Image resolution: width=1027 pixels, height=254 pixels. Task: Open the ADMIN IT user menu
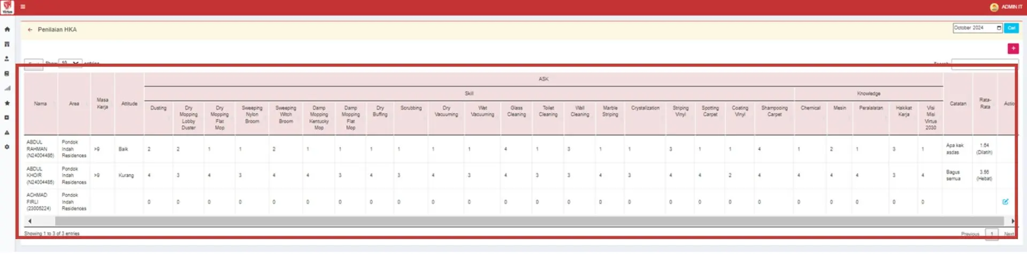1006,7
